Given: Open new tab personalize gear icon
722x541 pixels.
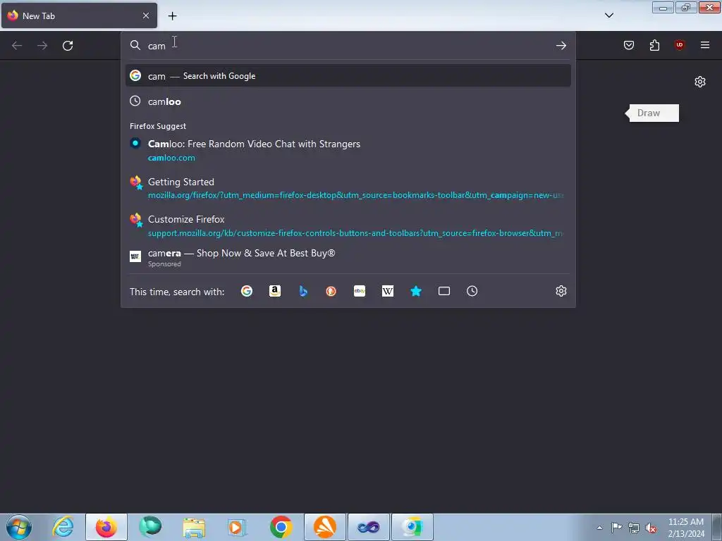Looking at the screenshot, I should coord(700,82).
